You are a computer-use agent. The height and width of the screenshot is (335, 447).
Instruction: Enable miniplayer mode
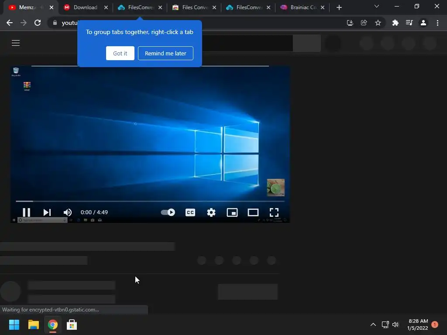(x=232, y=212)
